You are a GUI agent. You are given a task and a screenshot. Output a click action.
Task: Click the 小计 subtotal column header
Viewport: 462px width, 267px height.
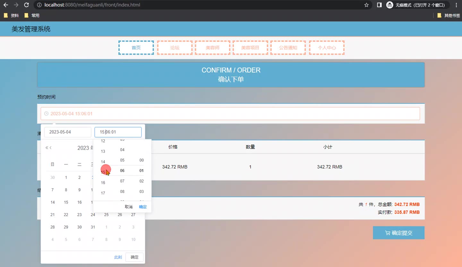point(328,147)
